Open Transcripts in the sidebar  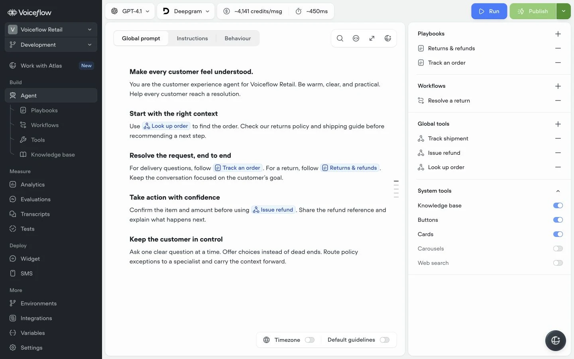[x=51, y=214]
